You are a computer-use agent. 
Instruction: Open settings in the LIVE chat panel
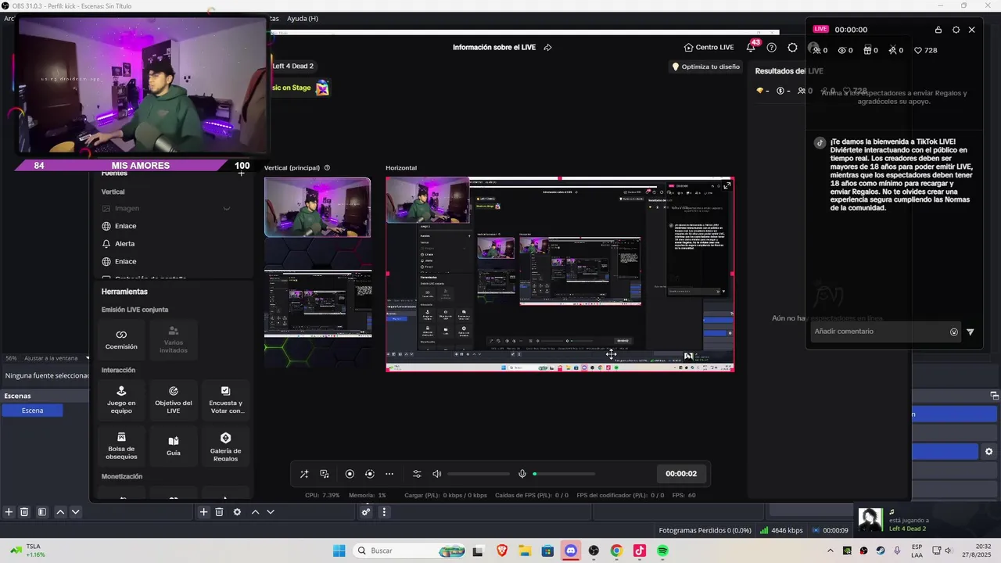[956, 30]
